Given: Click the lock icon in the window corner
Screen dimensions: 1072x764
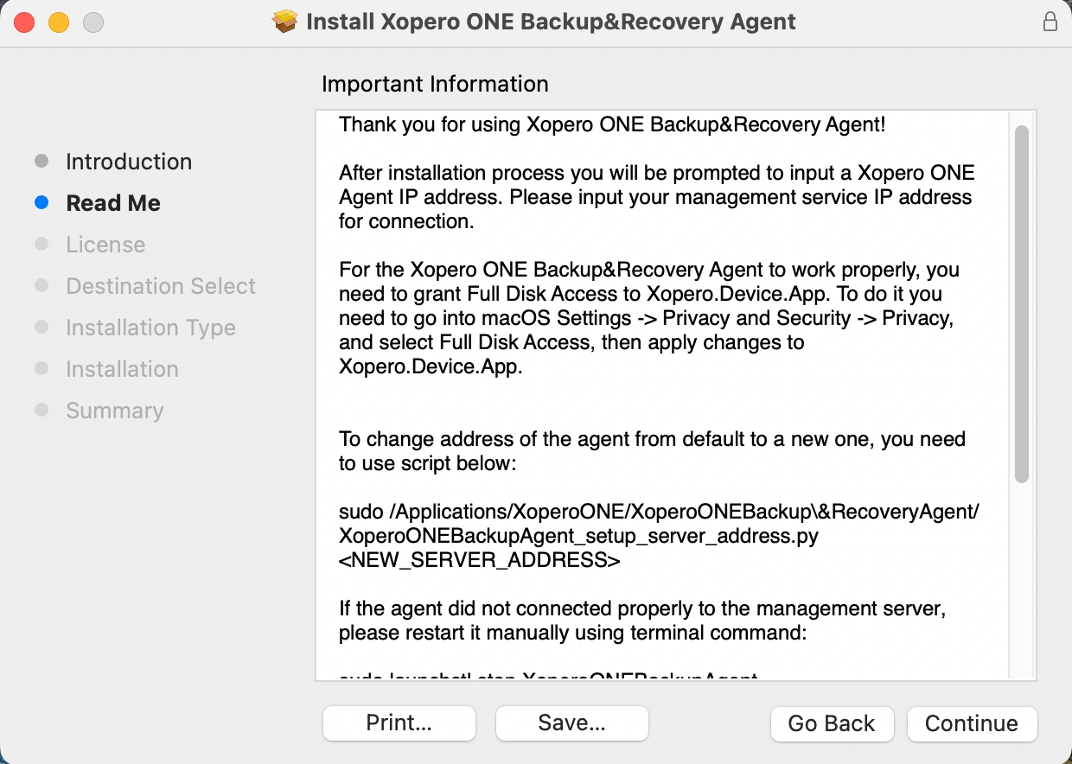Looking at the screenshot, I should click(x=1050, y=22).
